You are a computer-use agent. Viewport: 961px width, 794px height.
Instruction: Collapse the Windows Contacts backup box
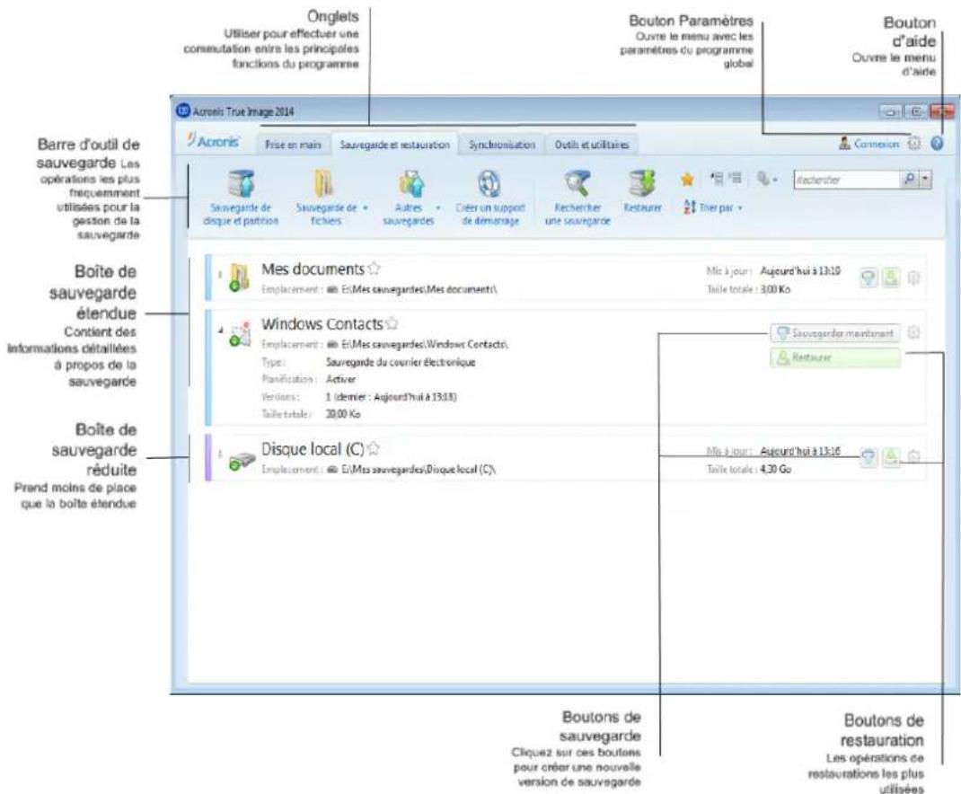[x=220, y=330]
